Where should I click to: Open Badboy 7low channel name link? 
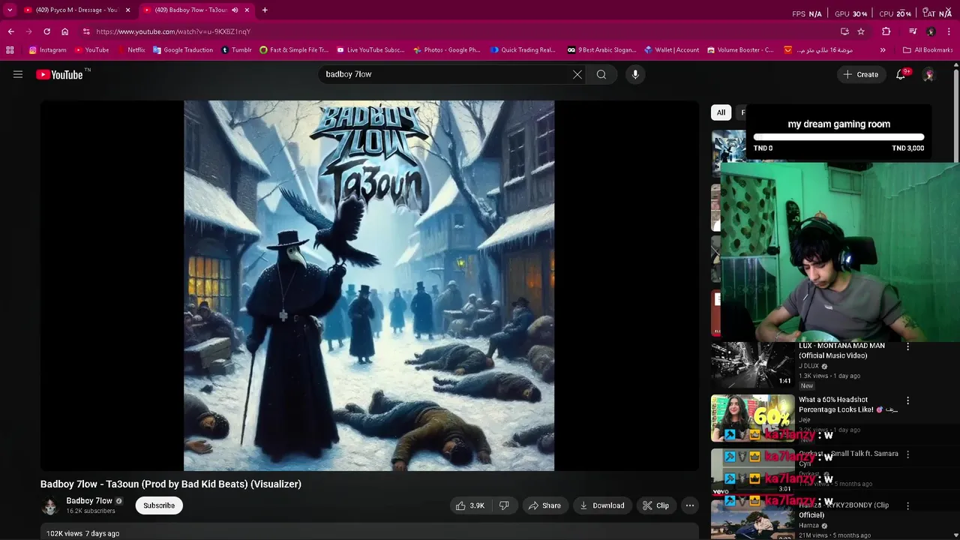pos(89,500)
